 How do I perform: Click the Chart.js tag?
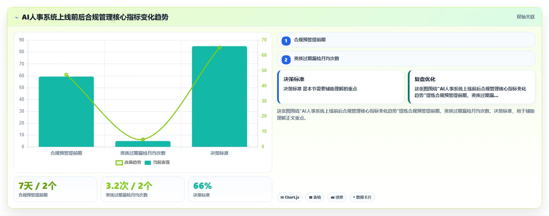coord(290,197)
